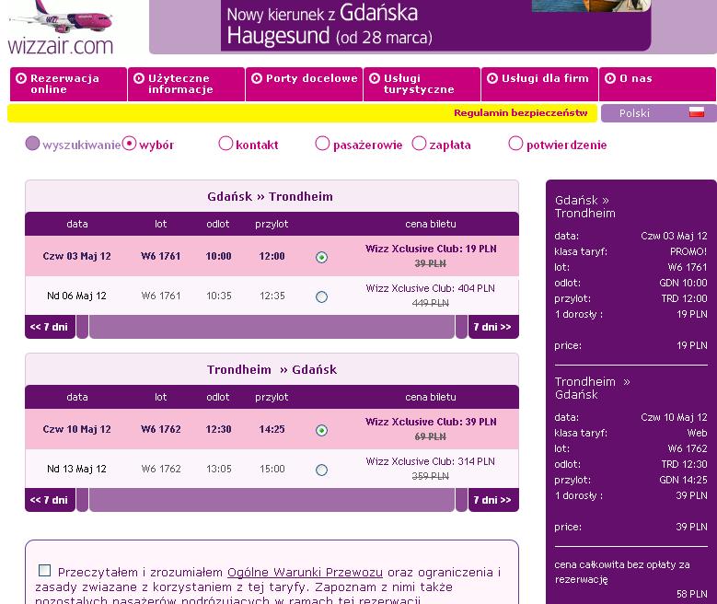This screenshot has height=604, width=717.
Task: Select Nd 06 Maj flight radio button
Action: [x=321, y=296]
